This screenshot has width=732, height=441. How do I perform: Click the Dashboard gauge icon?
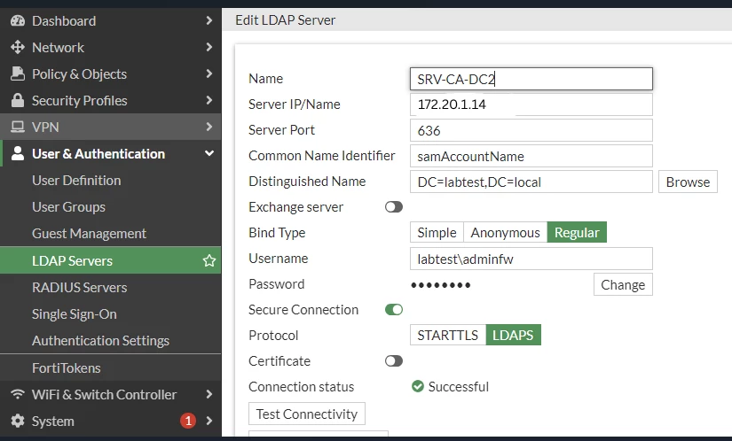point(18,20)
